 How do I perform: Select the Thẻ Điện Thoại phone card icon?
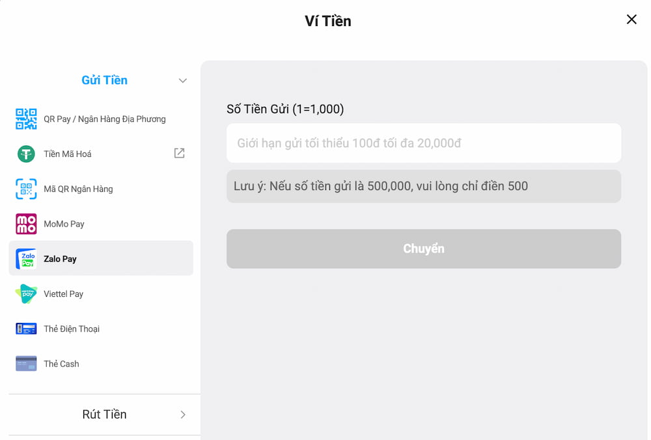(25, 329)
